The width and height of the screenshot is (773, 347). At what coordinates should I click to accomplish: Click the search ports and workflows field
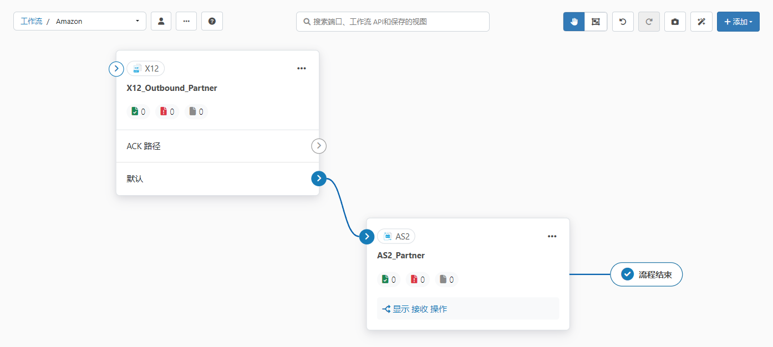[393, 22]
